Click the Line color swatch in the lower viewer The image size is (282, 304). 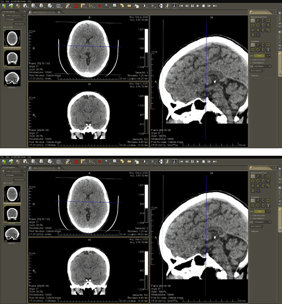pos(259,211)
